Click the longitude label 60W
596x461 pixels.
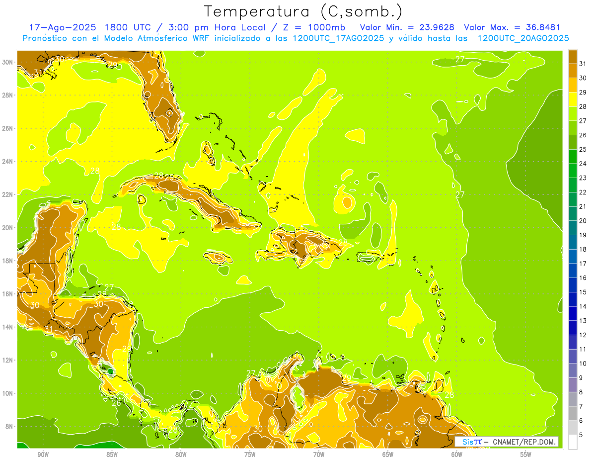tap(457, 455)
